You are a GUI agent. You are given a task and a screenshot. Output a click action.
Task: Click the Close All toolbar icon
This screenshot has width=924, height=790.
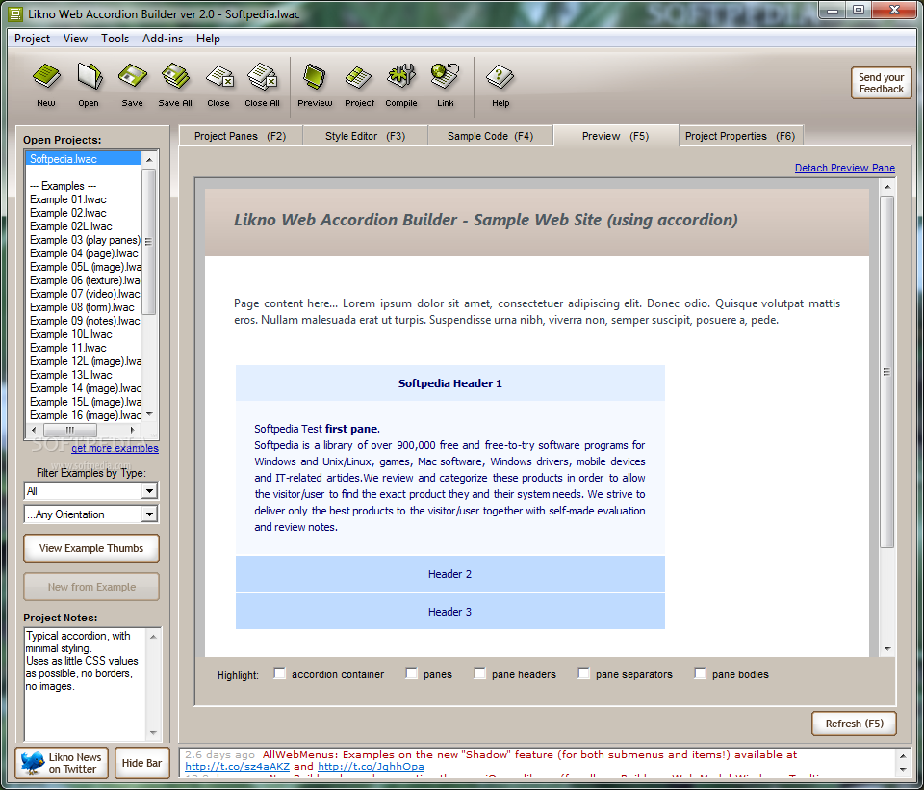click(262, 76)
